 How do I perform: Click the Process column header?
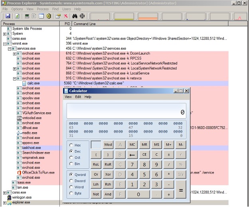click(30, 24)
